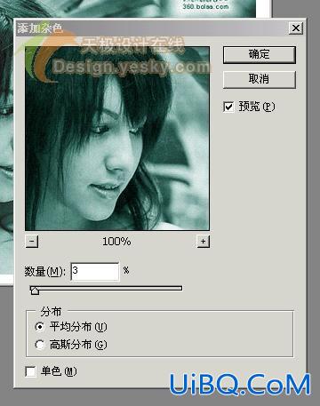Toggle the 预览(P) preview checkbox
The height and width of the screenshot is (406, 320).
pyautogui.click(x=228, y=107)
